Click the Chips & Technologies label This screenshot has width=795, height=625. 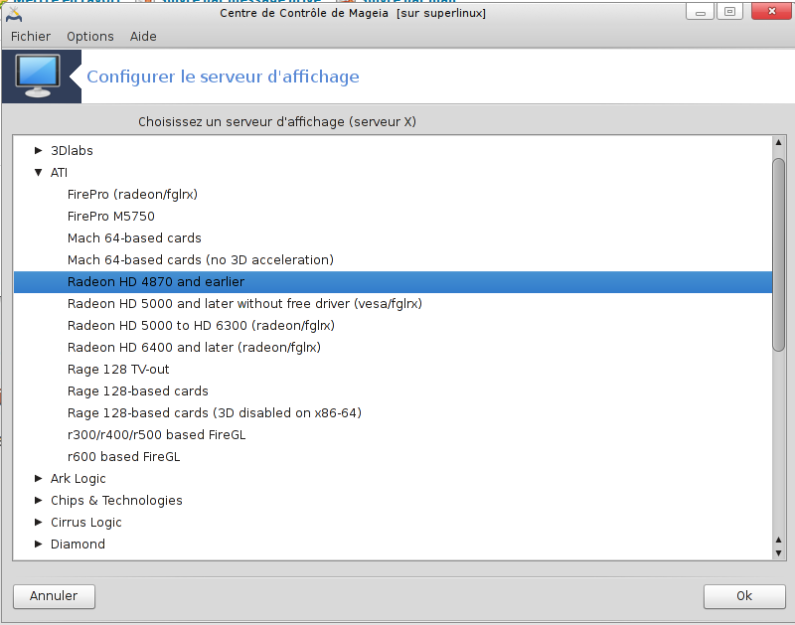pos(116,501)
